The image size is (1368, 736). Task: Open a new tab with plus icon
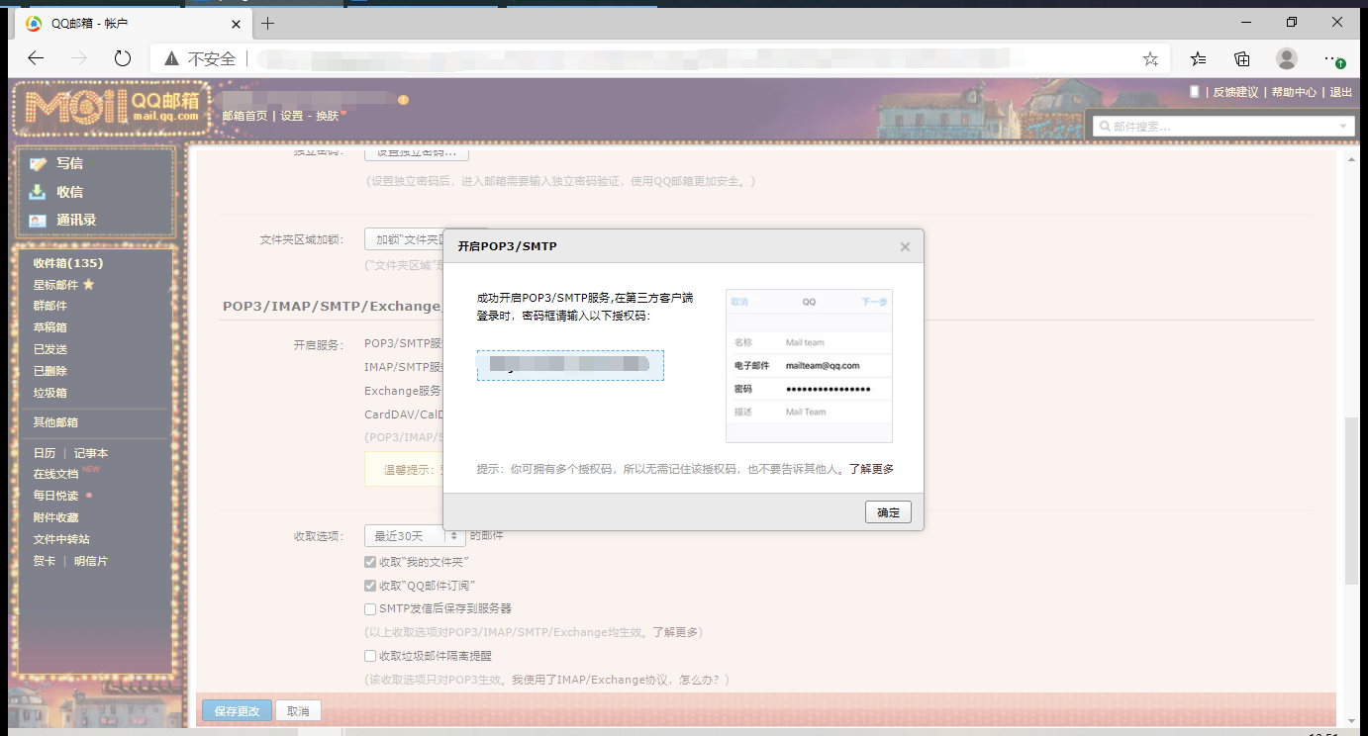click(x=267, y=24)
